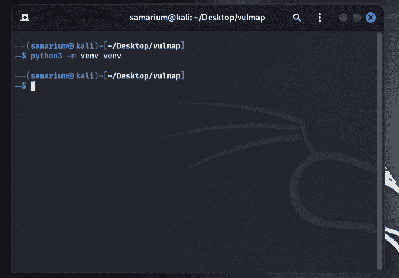Minimize the terminal window
The height and width of the screenshot is (278, 399).
point(343,18)
